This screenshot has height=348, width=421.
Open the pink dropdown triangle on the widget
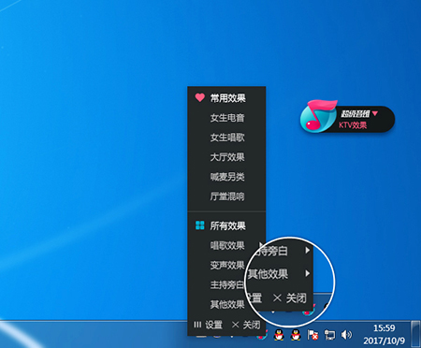pyautogui.click(x=375, y=113)
